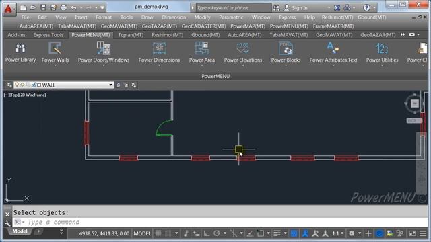Viewport: 431px width, 242px height.
Task: Open the Modify menu
Action: click(x=202, y=17)
